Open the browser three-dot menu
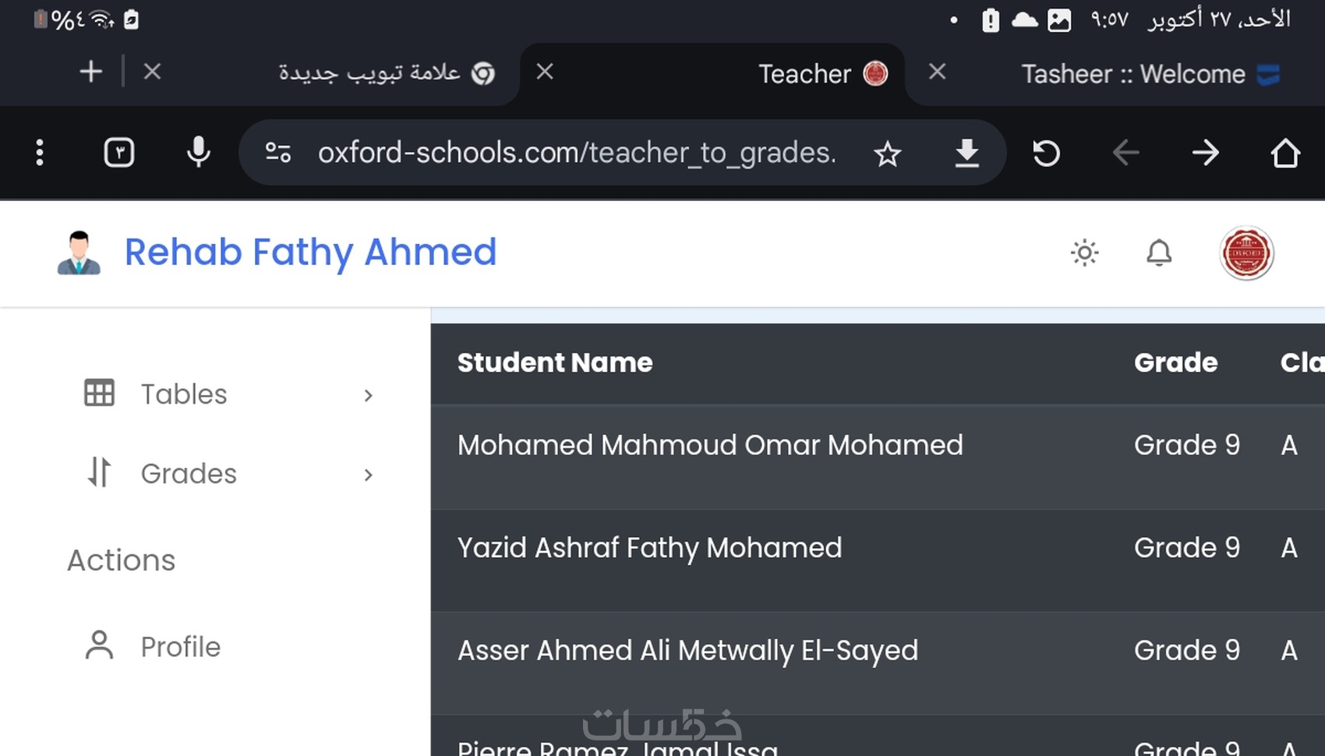 tap(40, 153)
